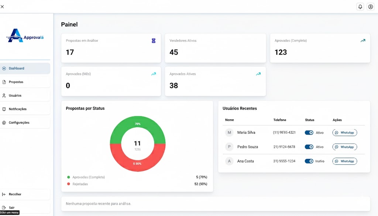Contact Maria Silva via WhatsApp button
This screenshot has height=216, width=378.
pos(344,133)
